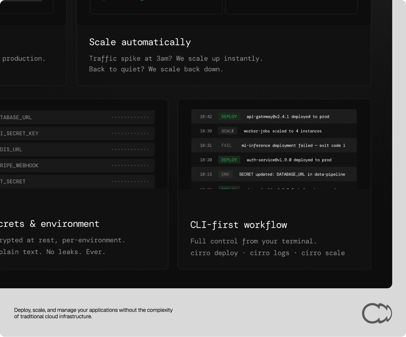Click the ENV badge in the 18:15 row
Image resolution: width=406 pixels, height=337 pixels.
click(x=225, y=174)
